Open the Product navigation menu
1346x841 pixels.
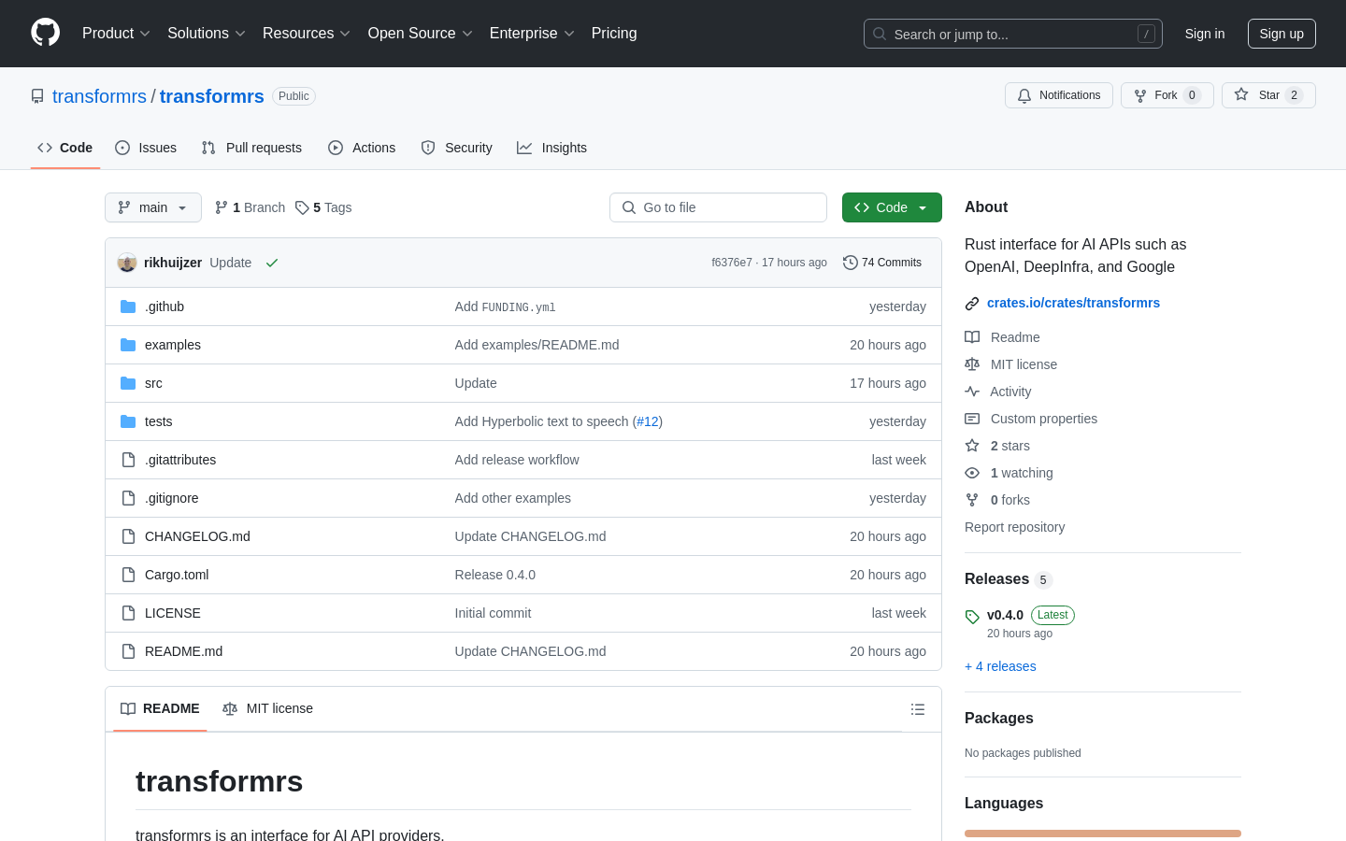(x=116, y=34)
